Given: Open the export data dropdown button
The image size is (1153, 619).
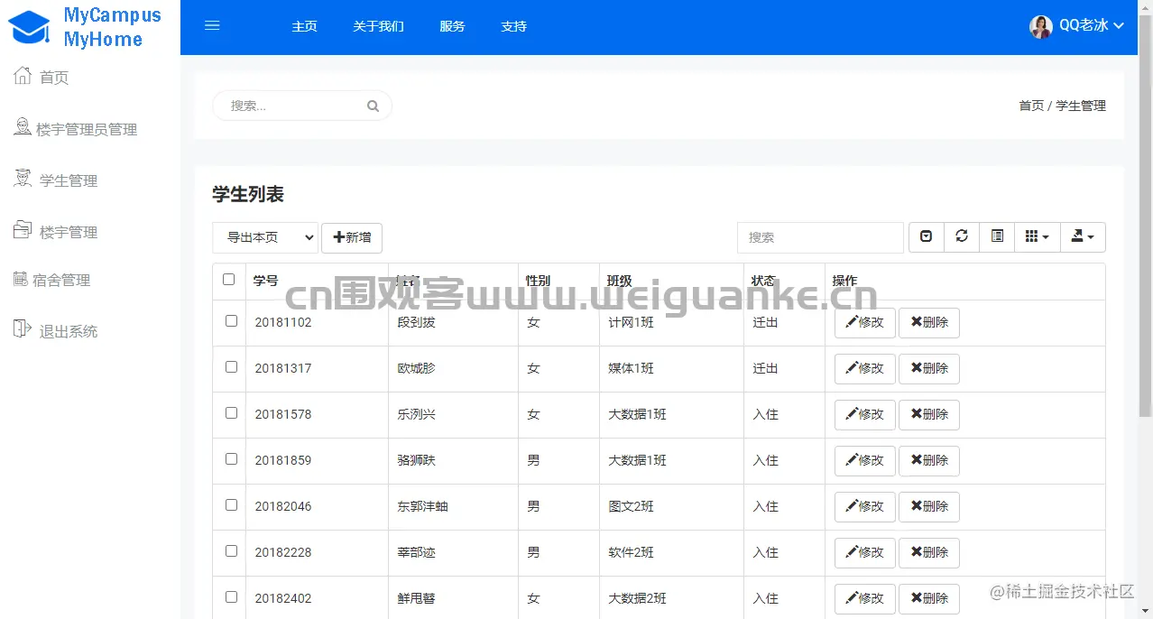Looking at the screenshot, I should 1083,236.
